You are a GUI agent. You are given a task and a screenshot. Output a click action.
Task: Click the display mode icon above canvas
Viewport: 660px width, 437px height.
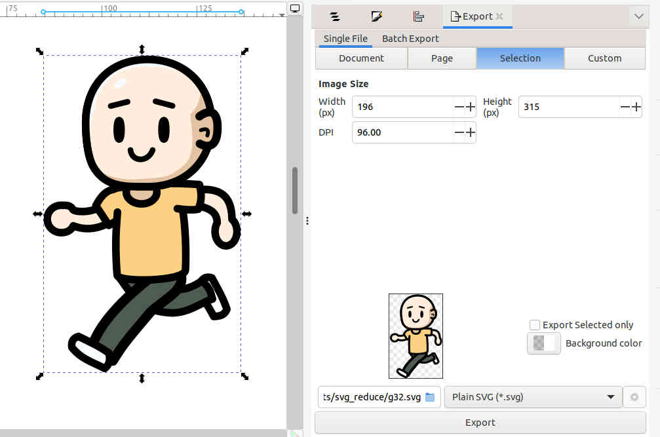tap(295, 9)
